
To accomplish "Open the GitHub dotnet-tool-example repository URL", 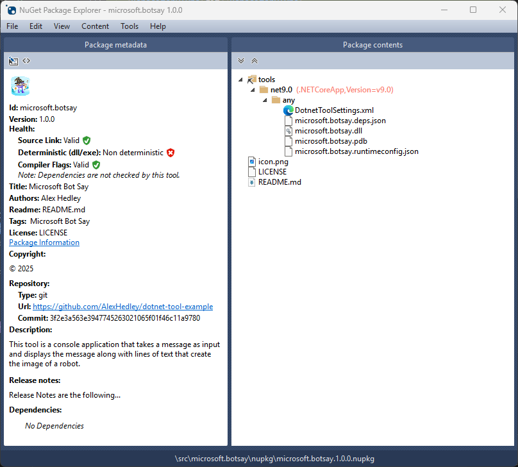I will (123, 307).
